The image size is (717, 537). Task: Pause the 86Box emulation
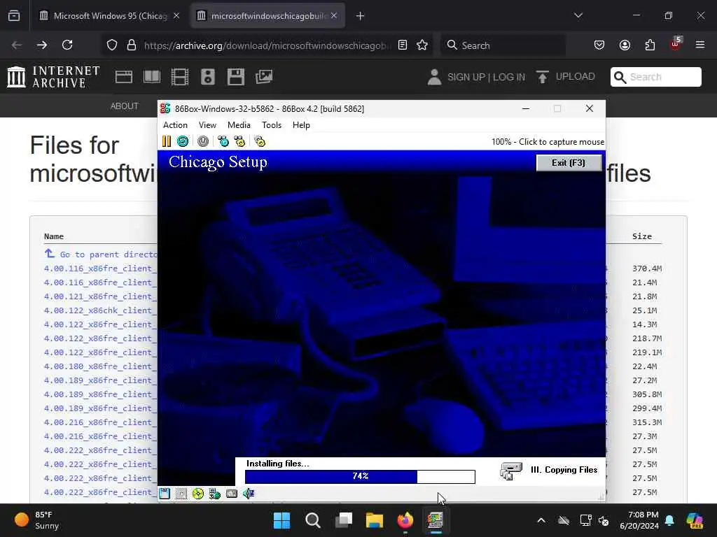point(167,141)
